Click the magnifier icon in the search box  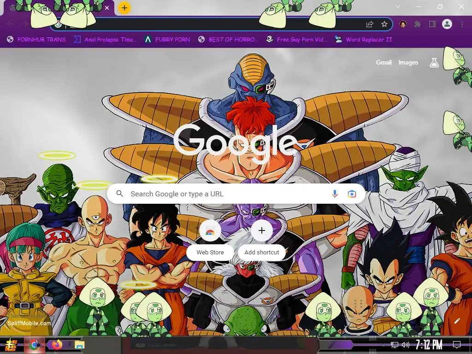click(x=119, y=194)
